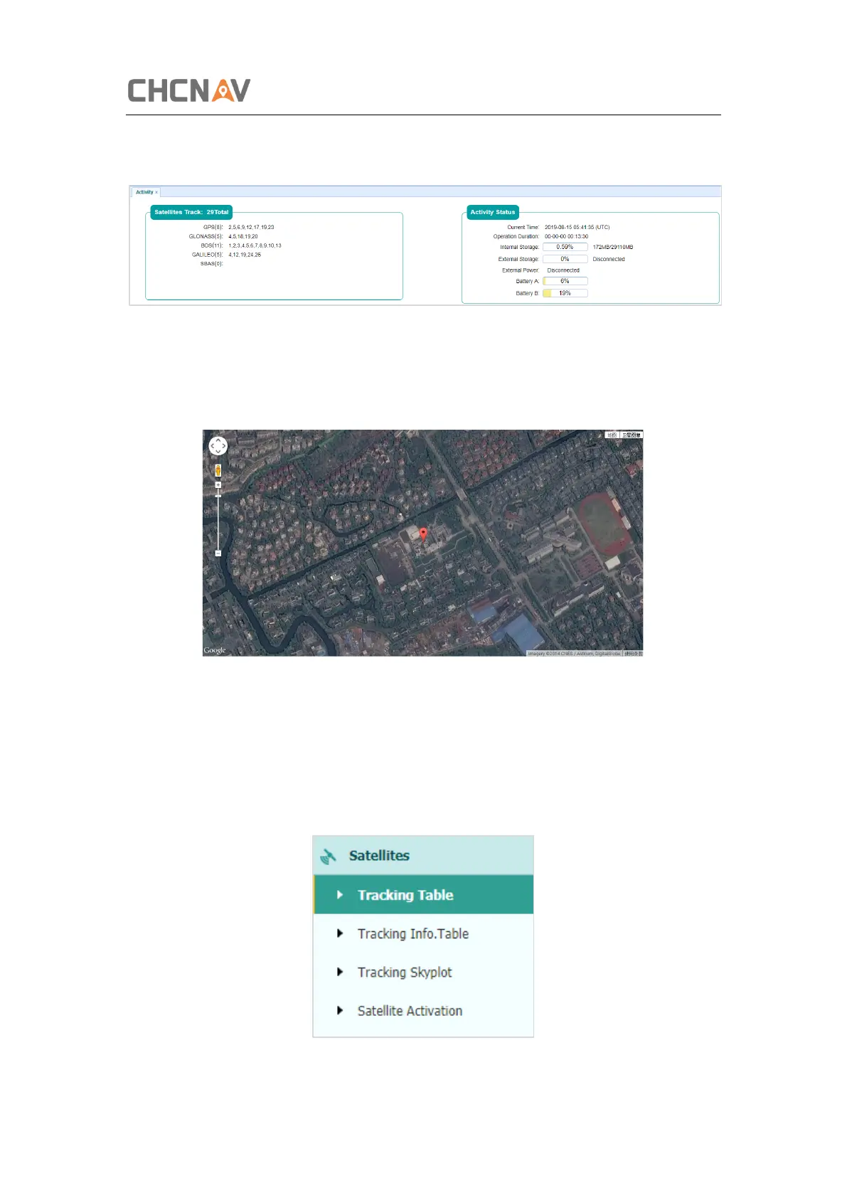This screenshot has width=847, height=1198.
Task: Open the Tracking Skyplot menu item
Action: click(x=423, y=972)
